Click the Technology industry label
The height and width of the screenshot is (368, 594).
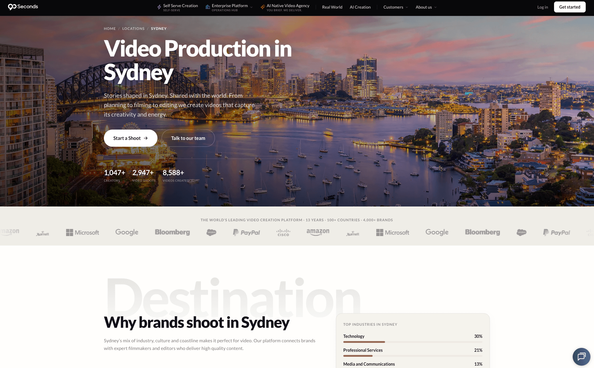click(354, 336)
